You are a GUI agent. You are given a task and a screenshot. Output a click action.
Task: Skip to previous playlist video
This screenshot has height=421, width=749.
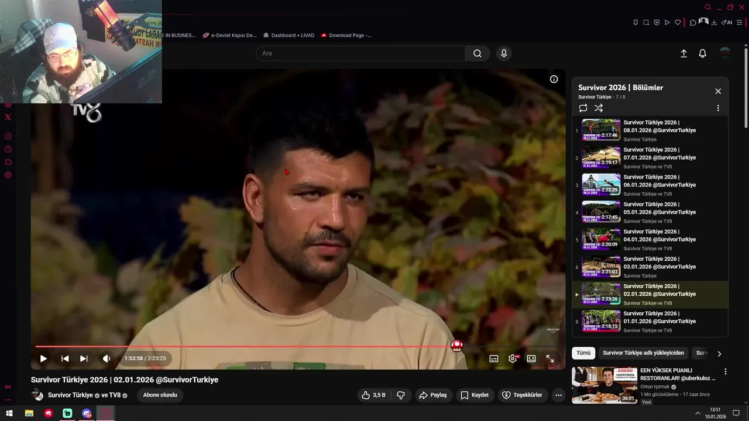(65, 358)
